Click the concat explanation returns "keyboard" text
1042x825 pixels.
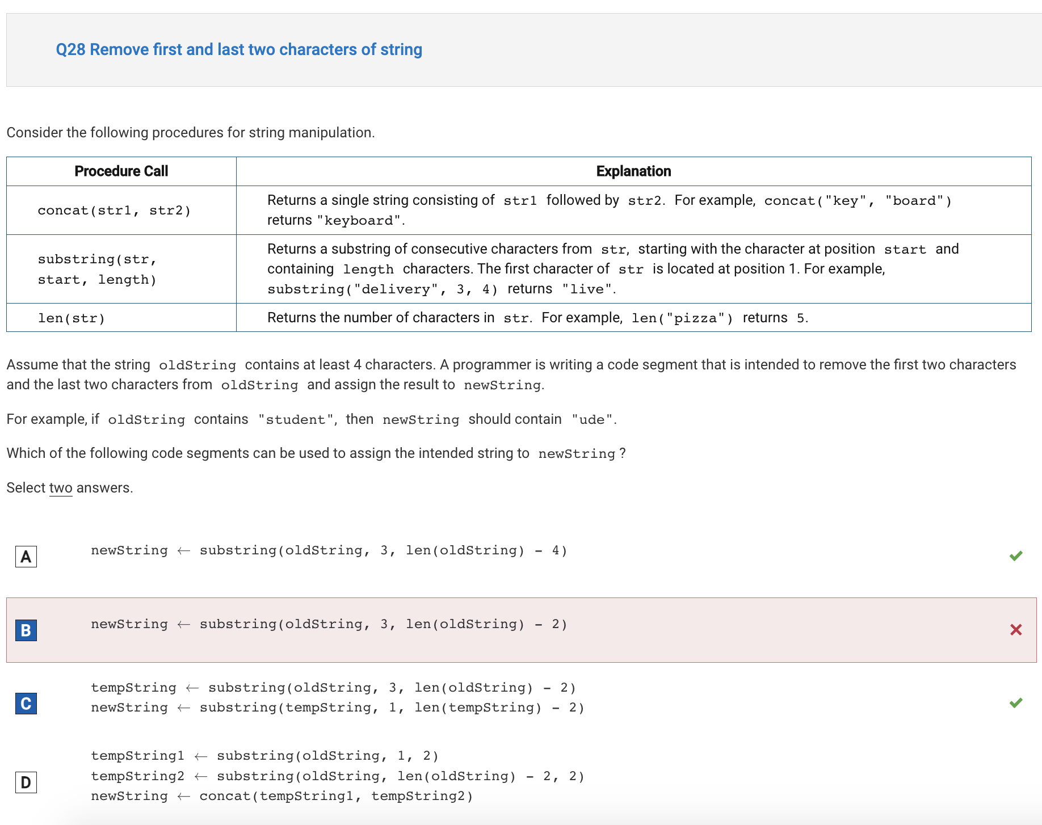pos(336,220)
